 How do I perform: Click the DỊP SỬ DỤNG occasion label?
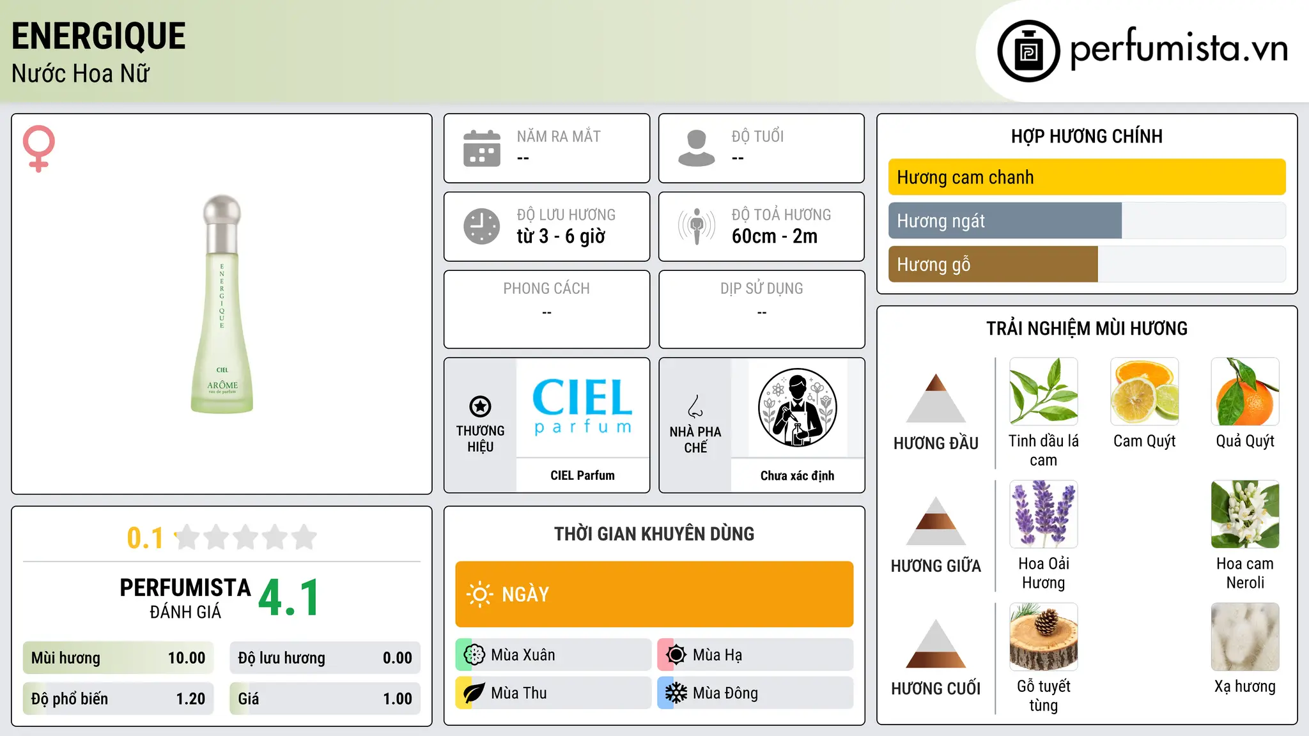point(761,289)
